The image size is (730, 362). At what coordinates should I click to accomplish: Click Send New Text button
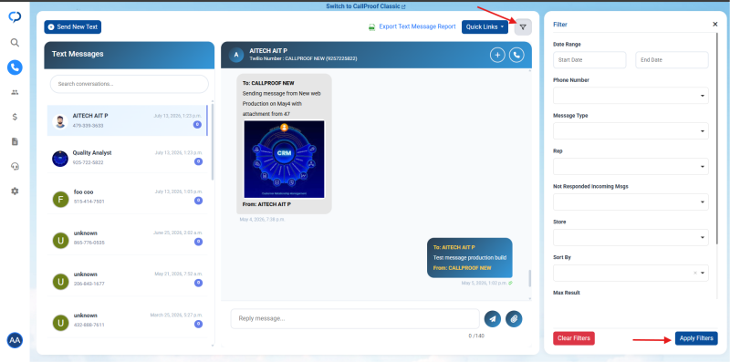click(73, 27)
